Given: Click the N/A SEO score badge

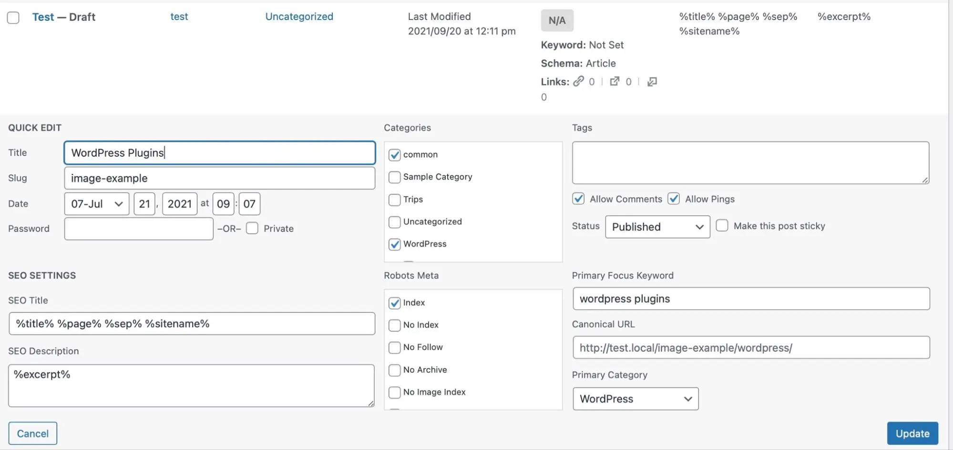Looking at the screenshot, I should (557, 20).
